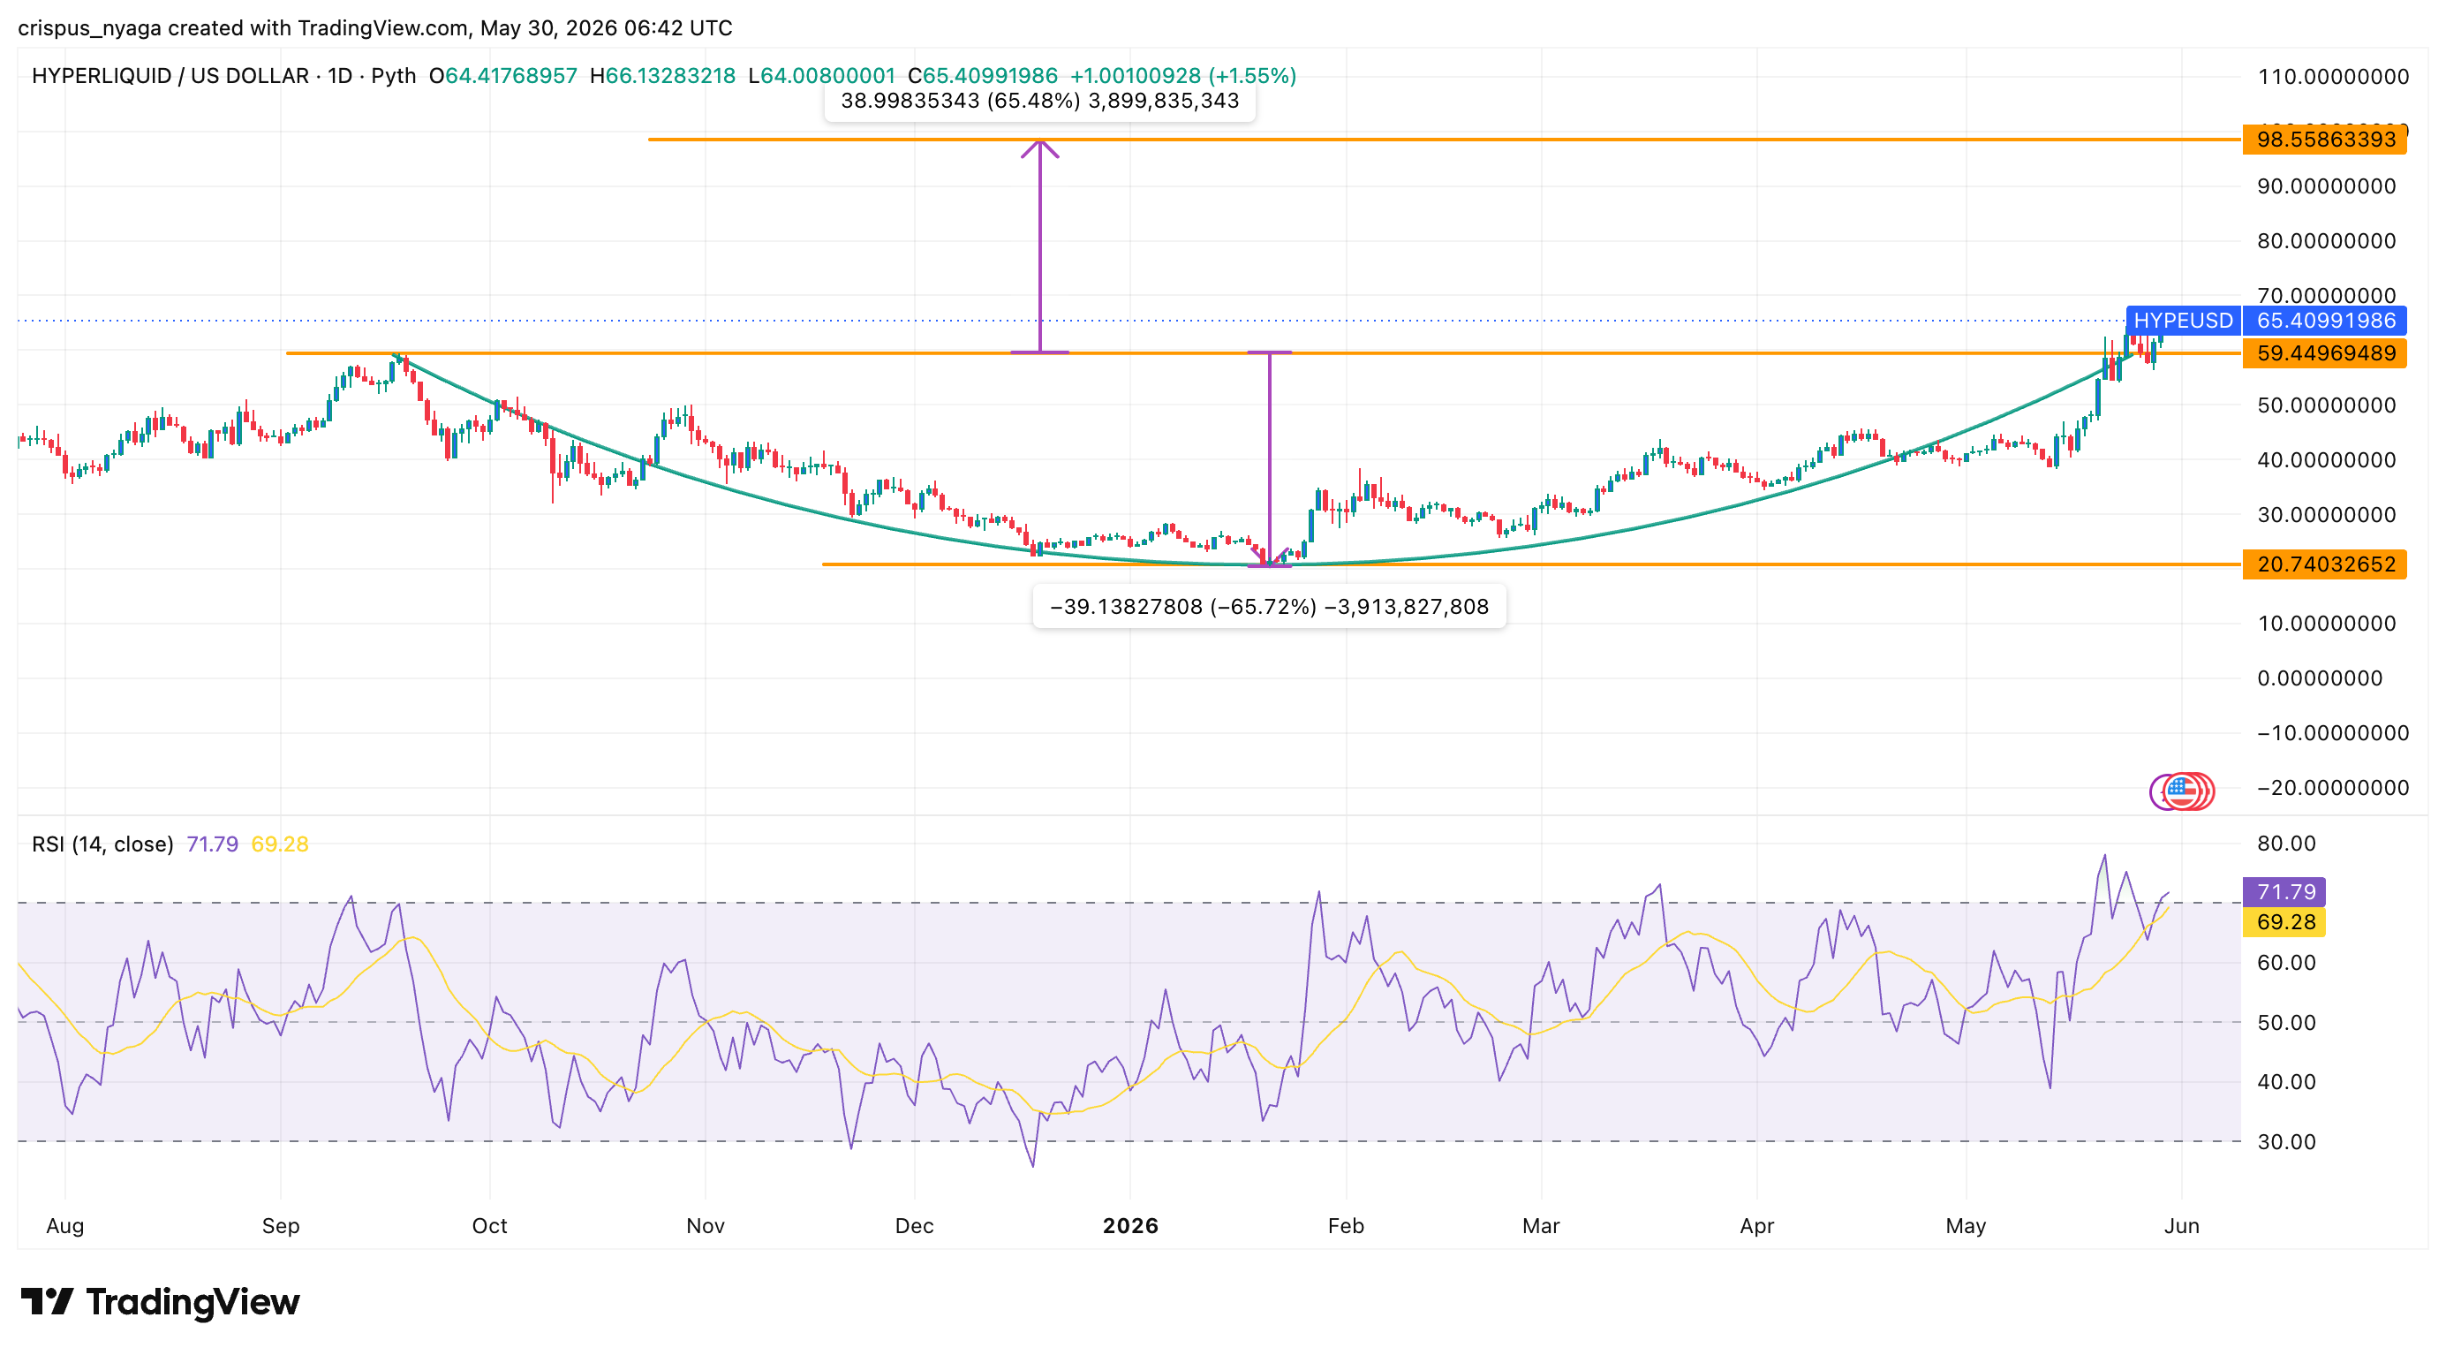Click the orange price label 98.55863393

[2325, 140]
